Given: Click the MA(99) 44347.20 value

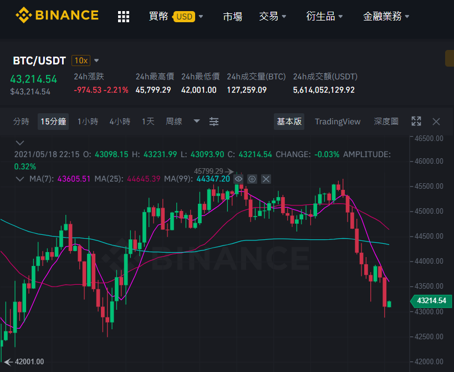Looking at the screenshot, I should [x=213, y=179].
